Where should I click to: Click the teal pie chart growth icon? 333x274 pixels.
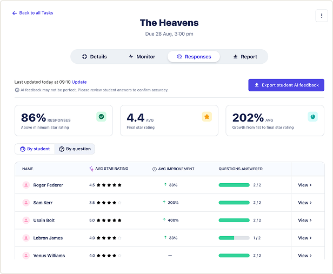312,116
